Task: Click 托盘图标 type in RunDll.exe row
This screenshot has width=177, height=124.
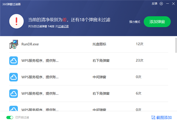Action: tap(99, 44)
